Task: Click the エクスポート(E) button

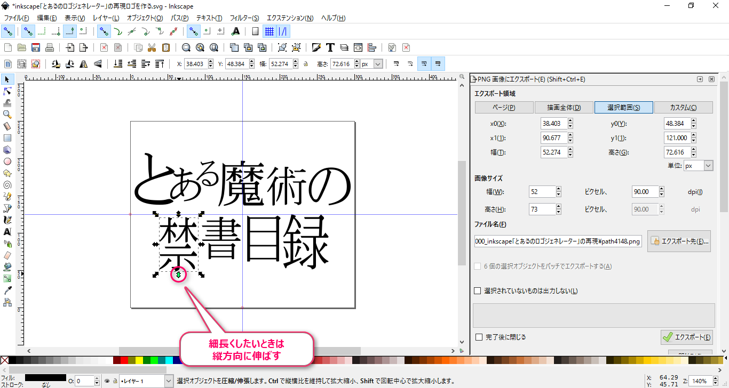Action: tap(686, 337)
